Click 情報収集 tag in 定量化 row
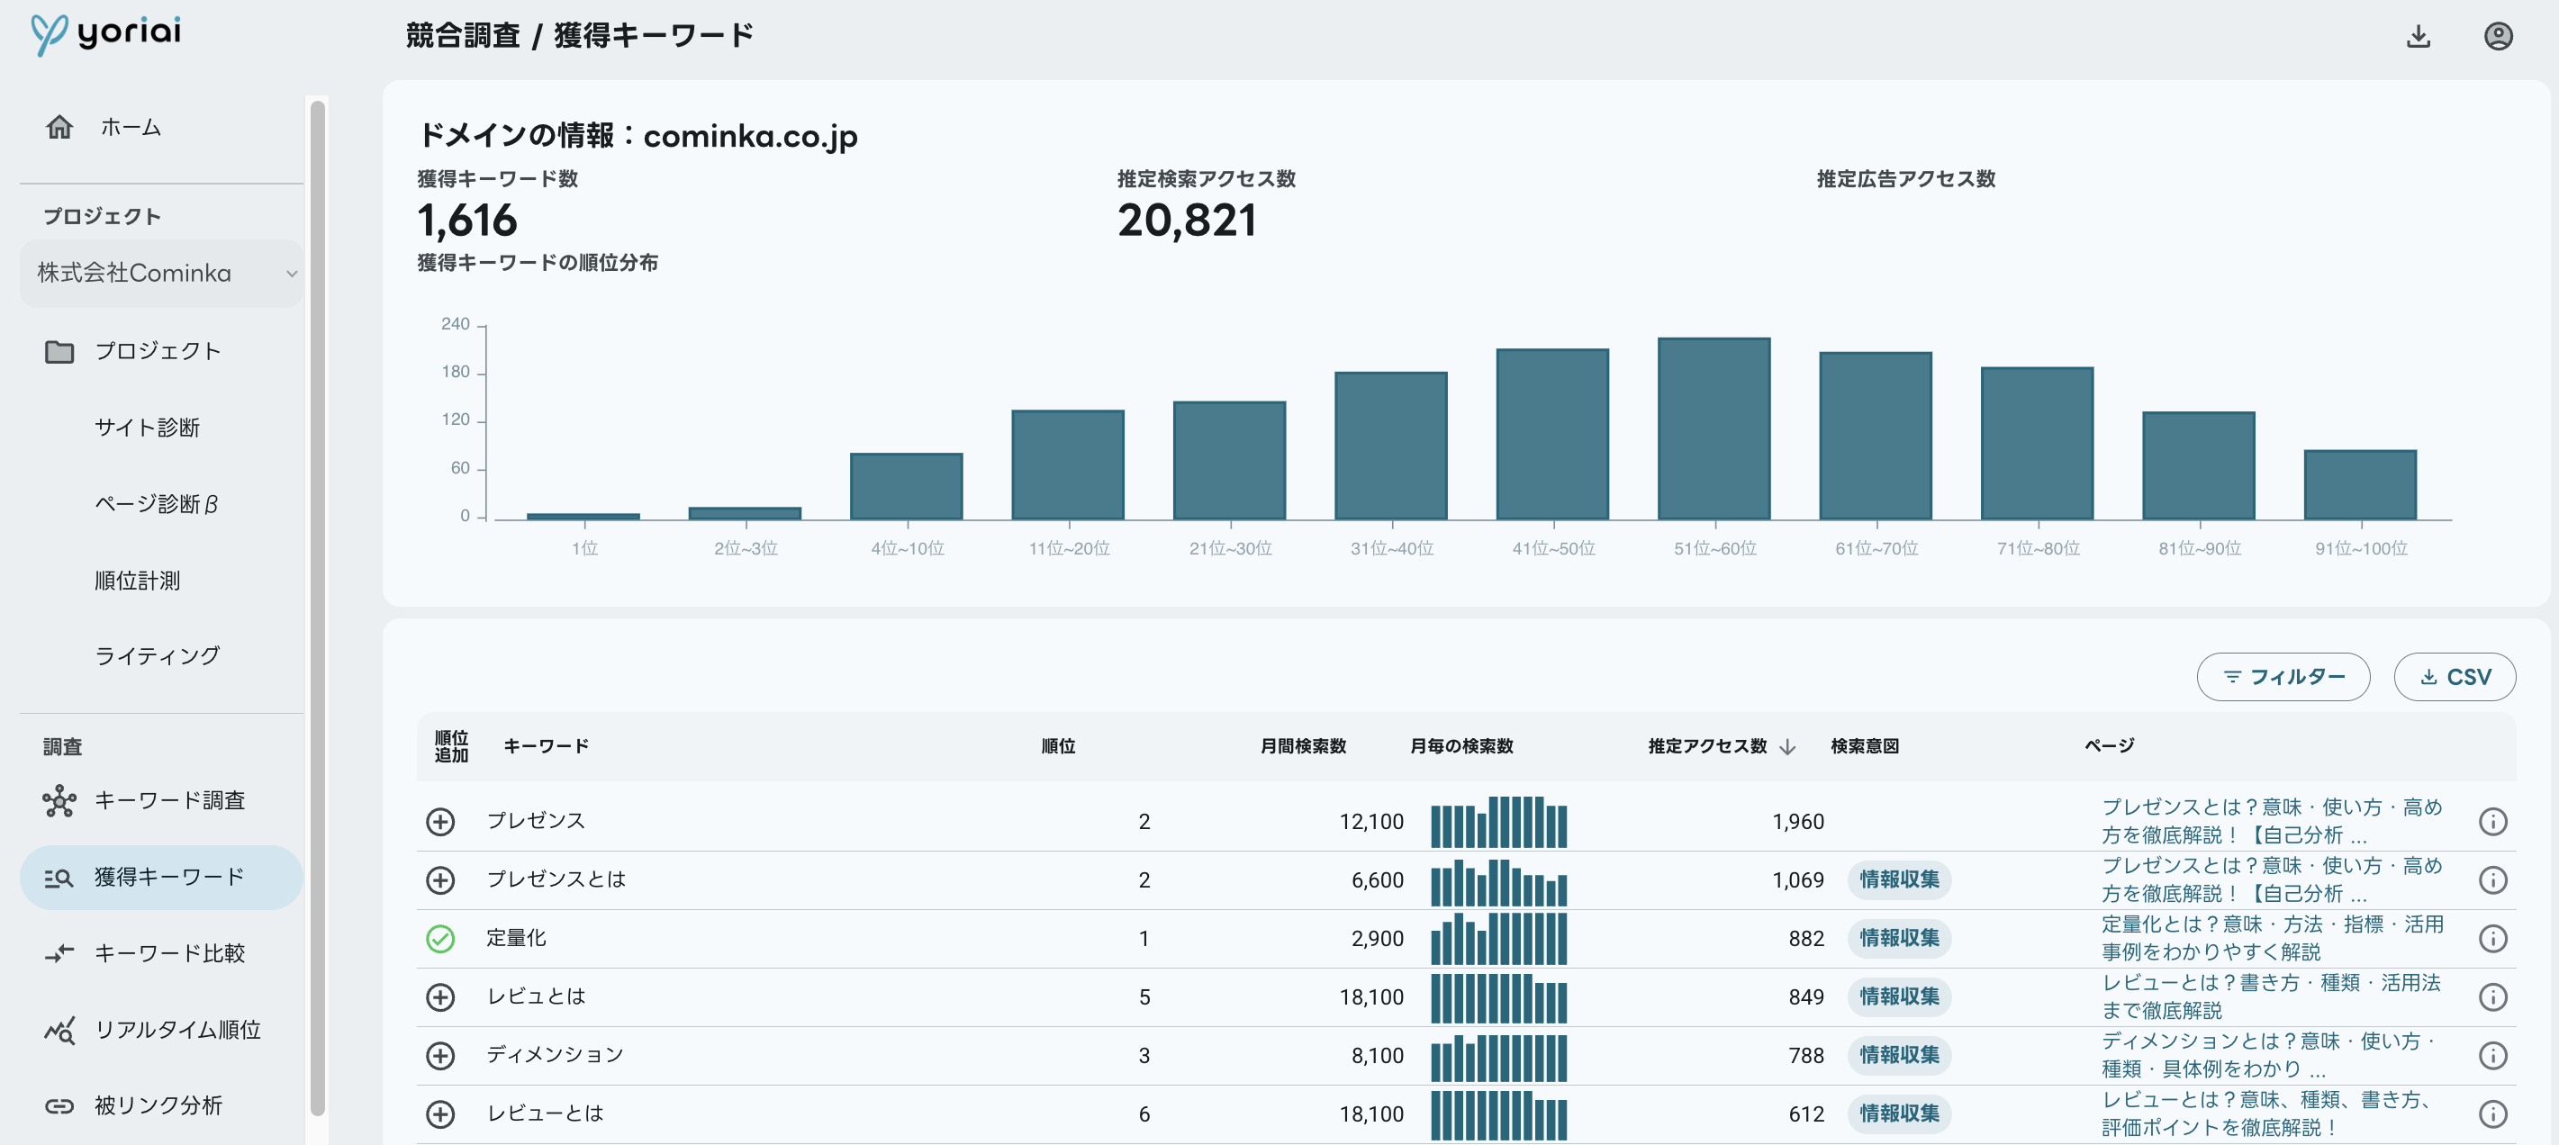 (1899, 939)
